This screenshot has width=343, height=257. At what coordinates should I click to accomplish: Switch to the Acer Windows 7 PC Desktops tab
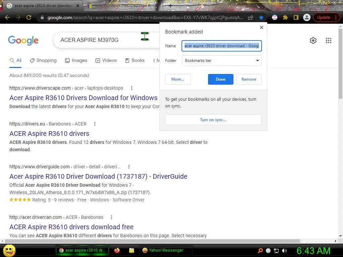point(122,6)
